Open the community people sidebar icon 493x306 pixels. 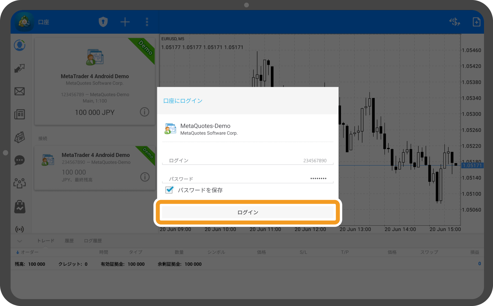pos(20,183)
